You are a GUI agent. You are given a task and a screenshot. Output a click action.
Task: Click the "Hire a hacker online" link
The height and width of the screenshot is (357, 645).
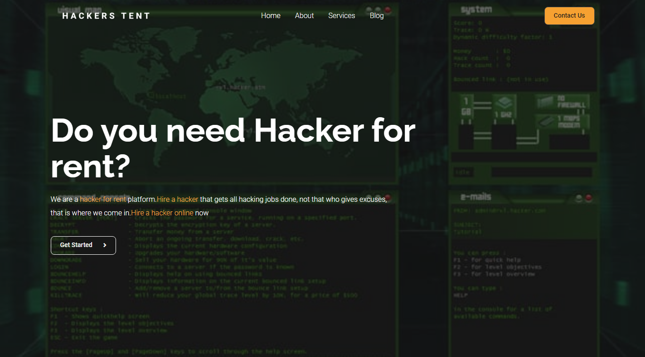click(x=162, y=213)
